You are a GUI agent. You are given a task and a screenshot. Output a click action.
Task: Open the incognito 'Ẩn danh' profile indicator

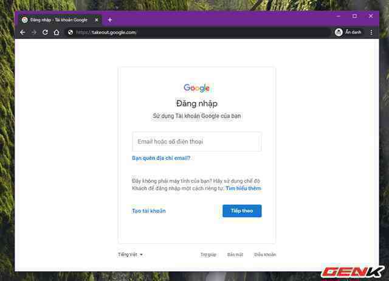(348, 32)
